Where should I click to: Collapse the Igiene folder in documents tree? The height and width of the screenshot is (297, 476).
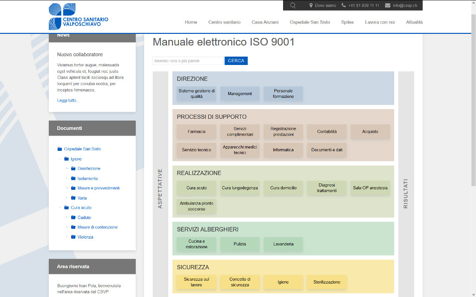tap(66, 159)
